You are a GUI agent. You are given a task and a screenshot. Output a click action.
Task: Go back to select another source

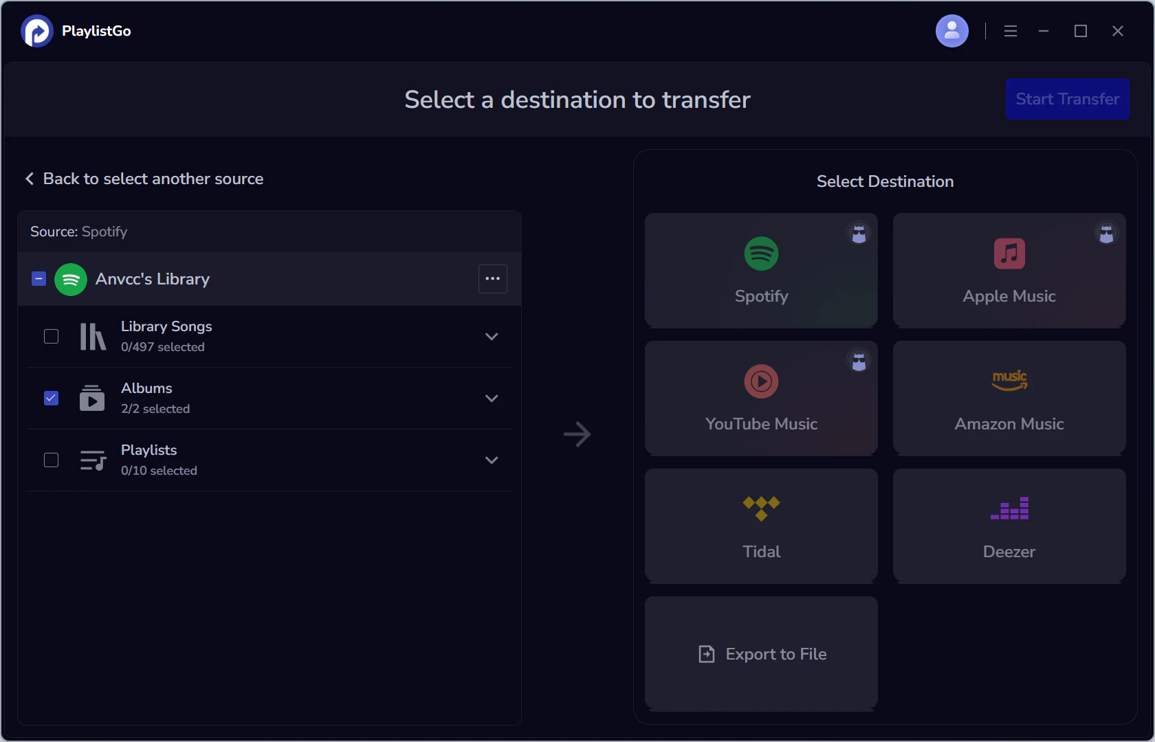143,179
